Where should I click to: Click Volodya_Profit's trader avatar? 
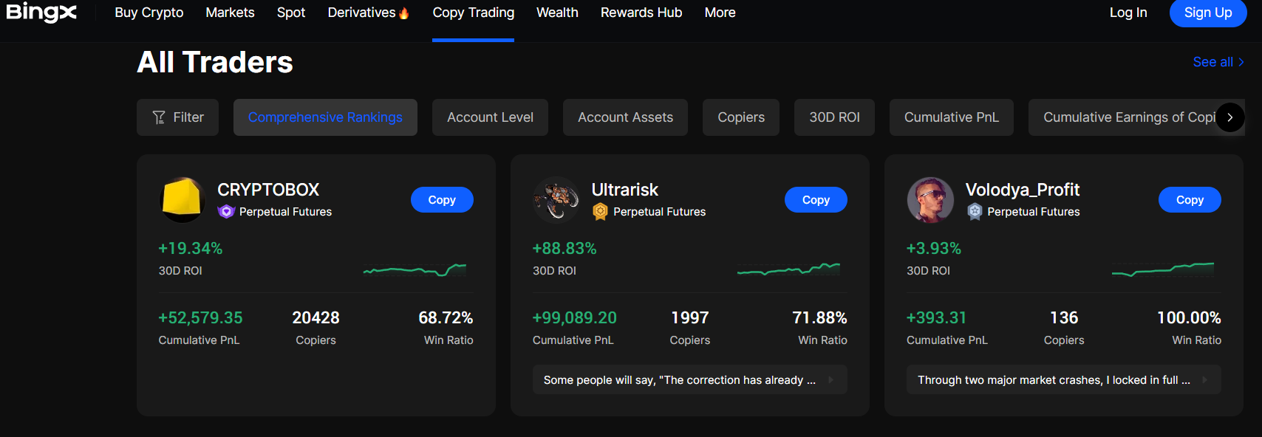[930, 199]
